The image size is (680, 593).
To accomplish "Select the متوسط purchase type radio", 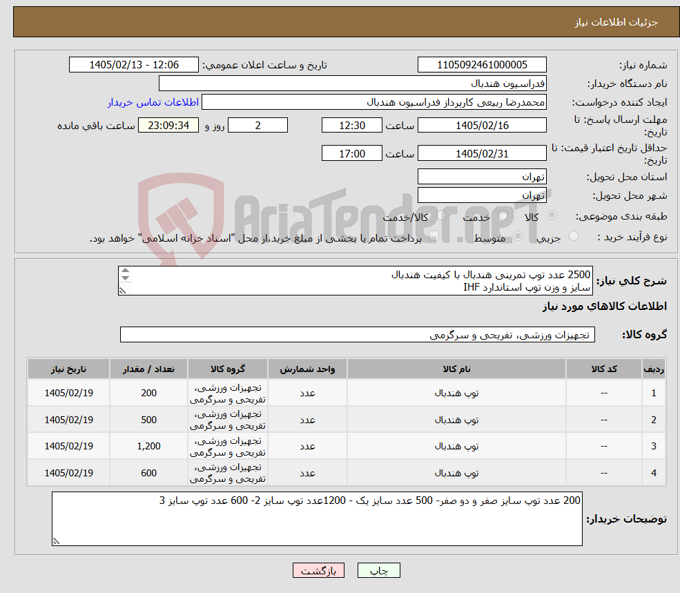I will click(518, 236).
